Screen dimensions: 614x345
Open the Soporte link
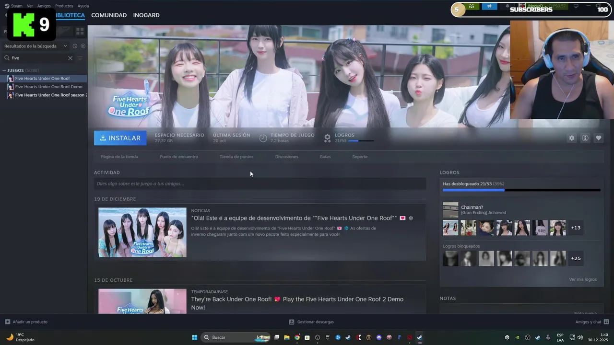click(360, 157)
